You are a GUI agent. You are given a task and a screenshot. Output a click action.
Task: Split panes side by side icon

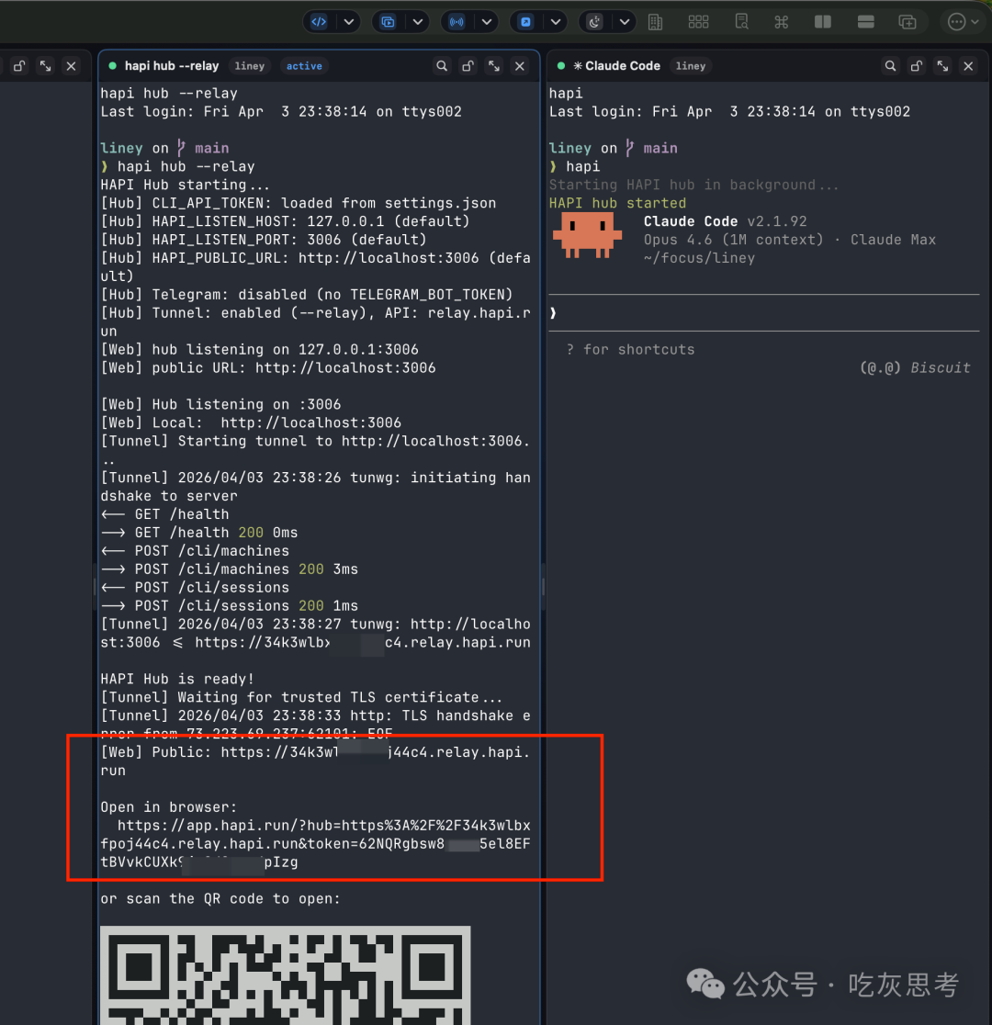point(823,22)
